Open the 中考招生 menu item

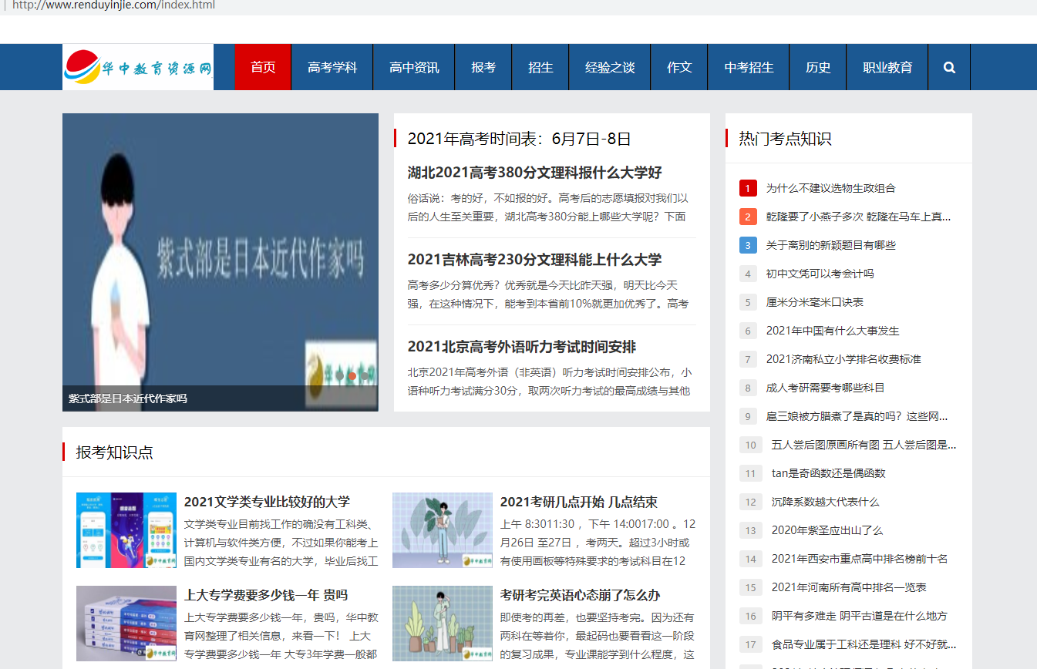coord(748,67)
